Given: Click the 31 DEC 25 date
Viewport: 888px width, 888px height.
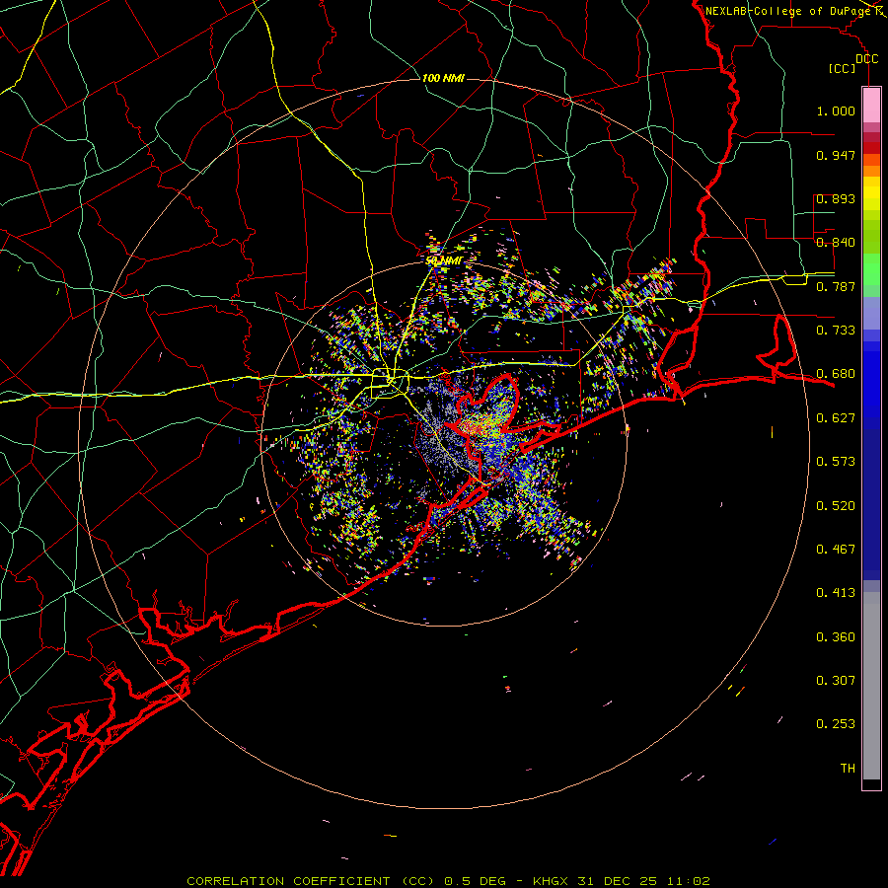Looking at the screenshot, I should 618,881.
